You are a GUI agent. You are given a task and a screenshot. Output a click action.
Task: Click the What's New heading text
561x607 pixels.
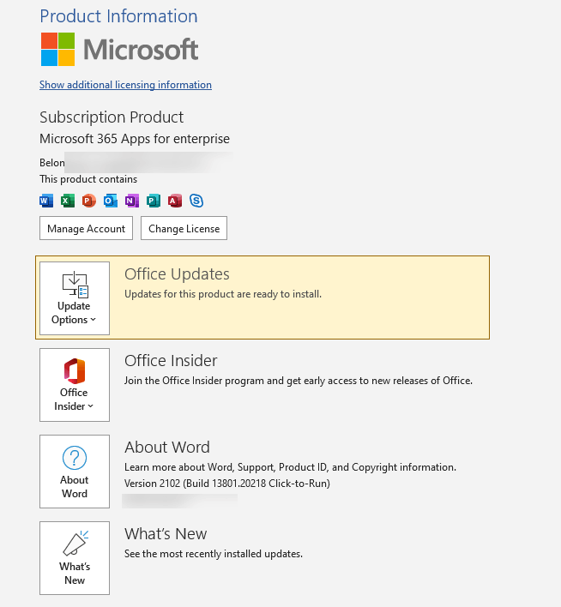166,534
